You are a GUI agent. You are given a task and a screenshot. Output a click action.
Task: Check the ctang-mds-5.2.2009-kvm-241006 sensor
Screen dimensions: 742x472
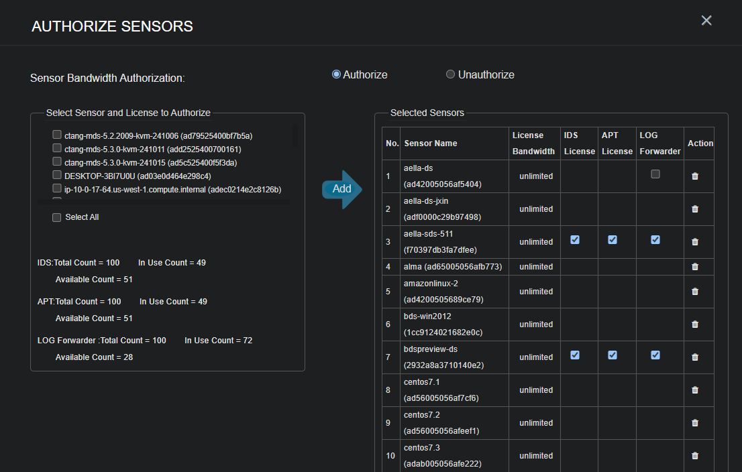(57, 134)
